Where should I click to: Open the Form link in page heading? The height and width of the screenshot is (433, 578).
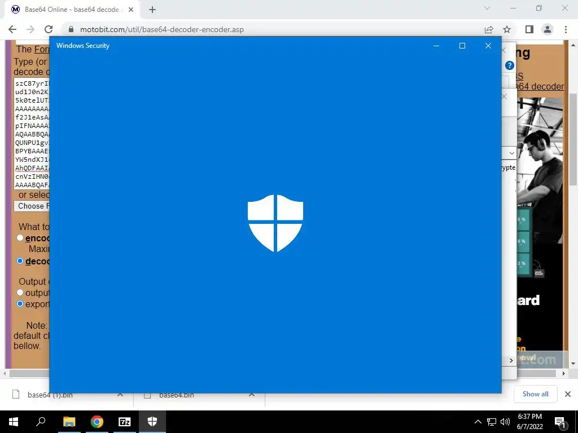pos(42,49)
